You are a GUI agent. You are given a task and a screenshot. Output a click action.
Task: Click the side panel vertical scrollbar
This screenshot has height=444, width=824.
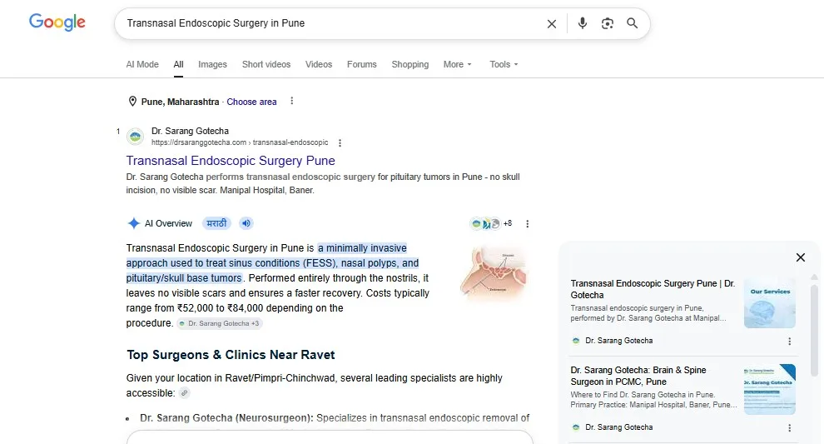814,331
